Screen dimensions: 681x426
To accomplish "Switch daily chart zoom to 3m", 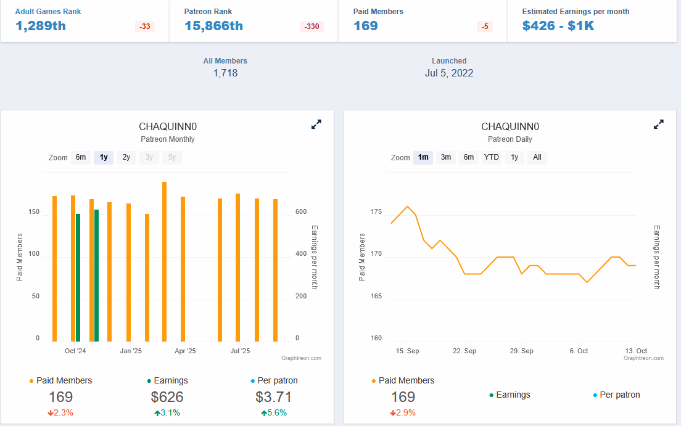I will point(446,157).
